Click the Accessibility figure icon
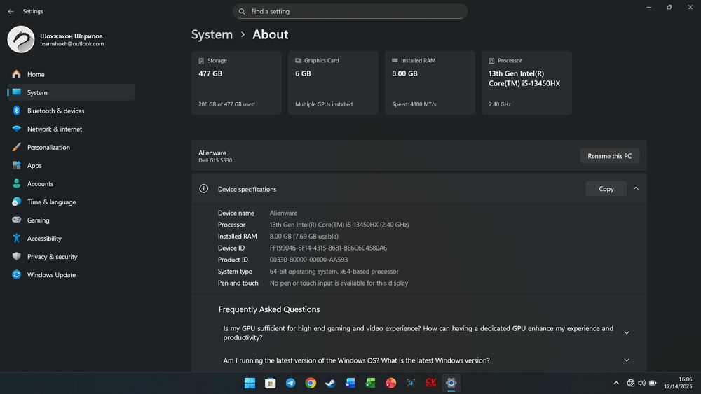Viewport: 701px width, 394px height. (17, 238)
